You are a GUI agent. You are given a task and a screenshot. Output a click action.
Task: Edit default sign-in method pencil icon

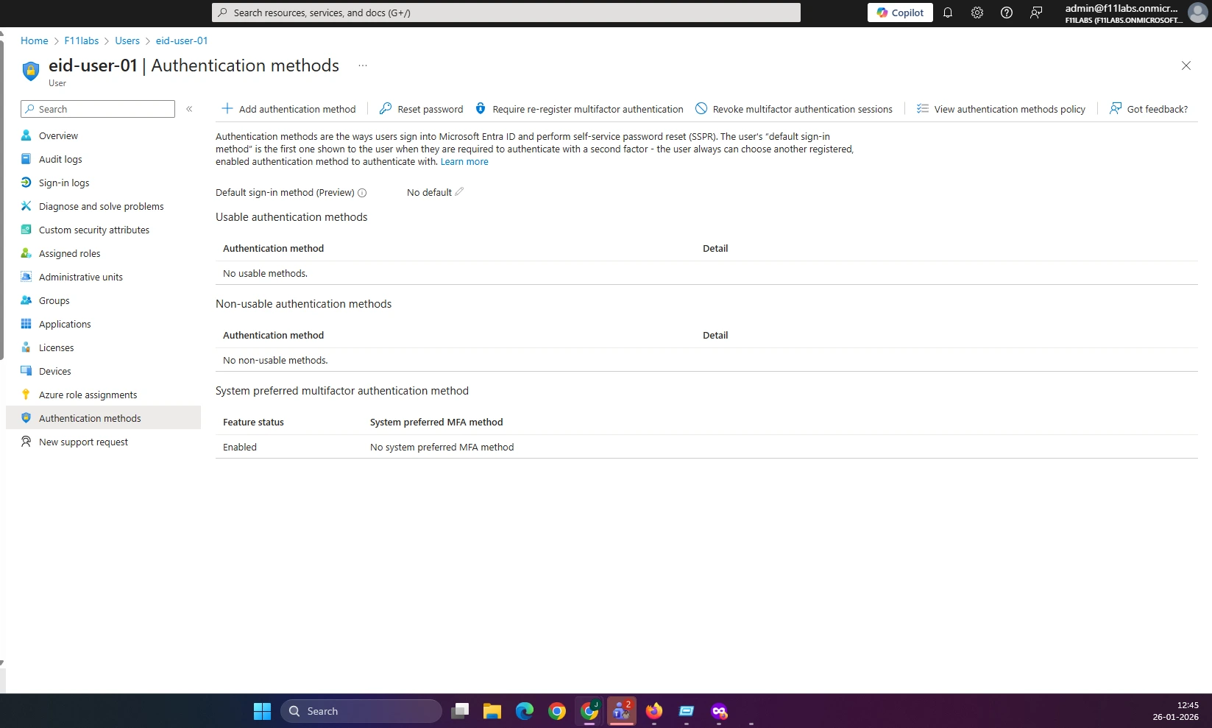click(x=459, y=192)
